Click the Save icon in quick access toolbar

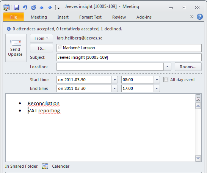(17, 8)
